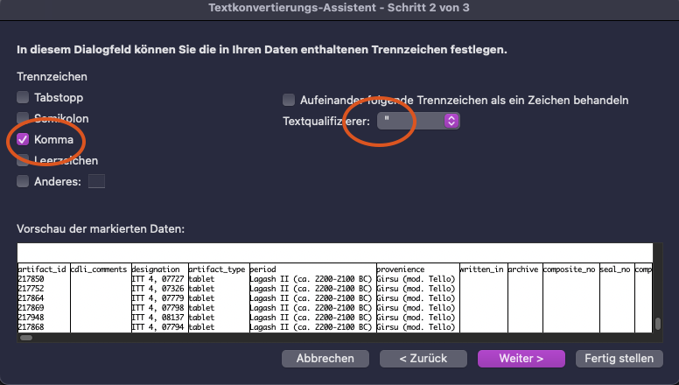Click the preview cell ITT 4, 08137

coord(158,318)
